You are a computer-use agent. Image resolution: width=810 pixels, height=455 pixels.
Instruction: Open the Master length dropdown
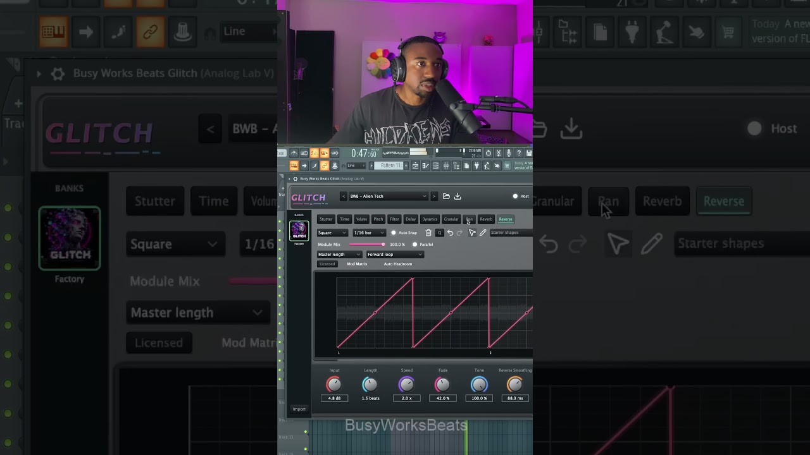tap(339, 255)
